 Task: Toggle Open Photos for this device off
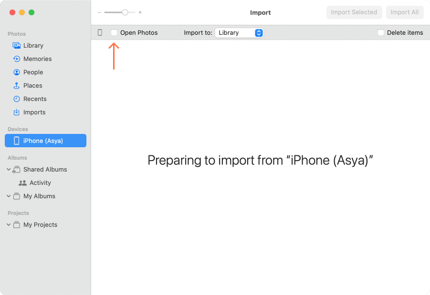point(113,32)
